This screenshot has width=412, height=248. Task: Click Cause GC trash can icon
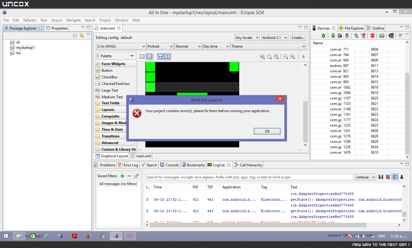(x=347, y=36)
